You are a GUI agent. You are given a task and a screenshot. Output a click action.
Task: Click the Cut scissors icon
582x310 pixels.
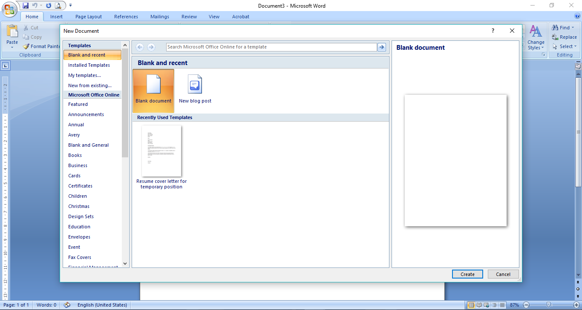click(x=26, y=28)
